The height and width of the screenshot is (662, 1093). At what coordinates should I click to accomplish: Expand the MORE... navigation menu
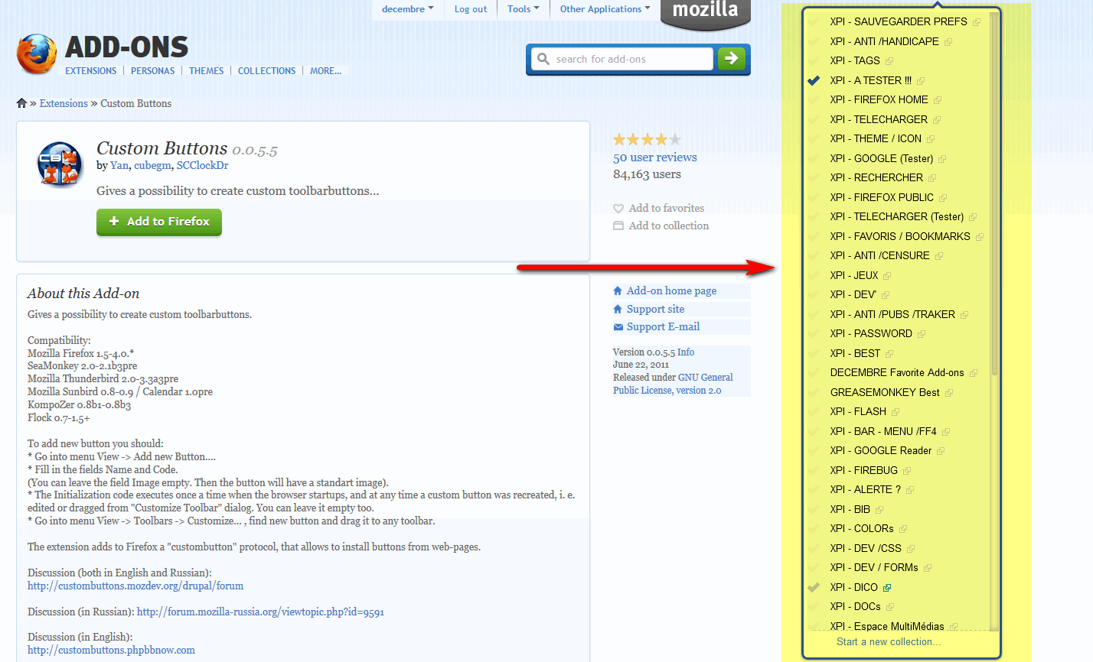(325, 70)
